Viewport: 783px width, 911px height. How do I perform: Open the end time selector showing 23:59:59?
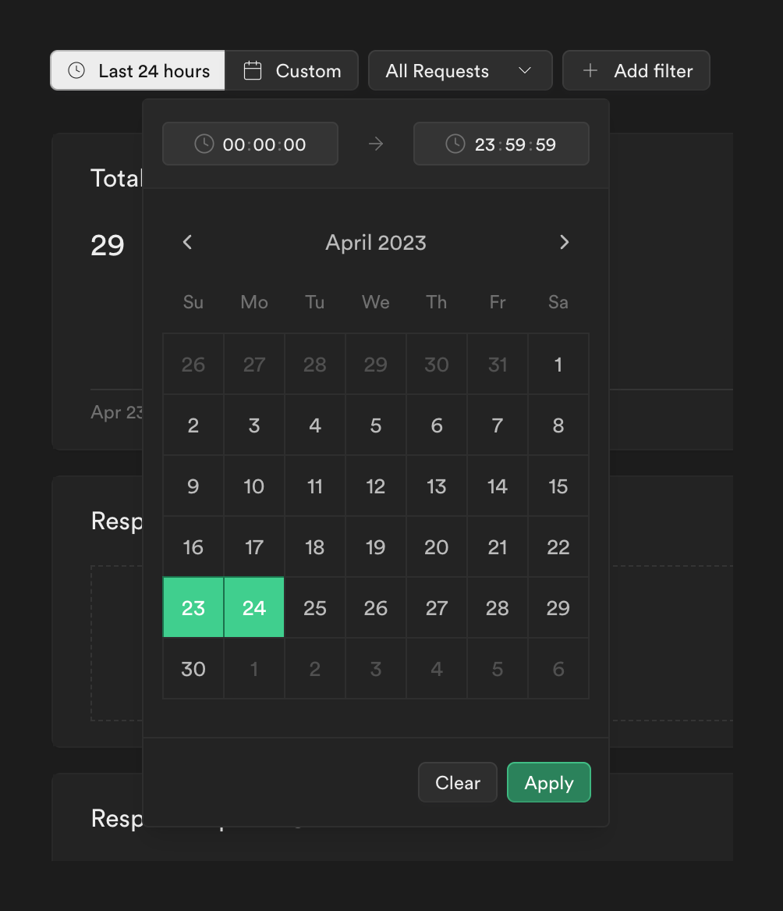(x=501, y=144)
